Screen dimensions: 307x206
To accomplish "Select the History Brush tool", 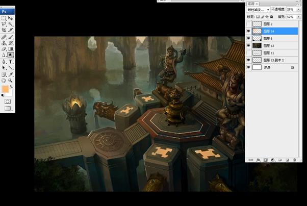I will [10, 43].
